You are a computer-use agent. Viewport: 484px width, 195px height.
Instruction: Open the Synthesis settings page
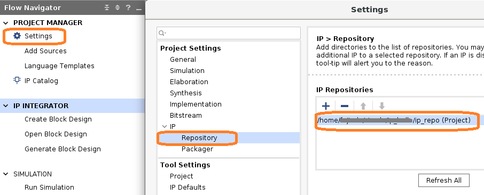(x=185, y=93)
